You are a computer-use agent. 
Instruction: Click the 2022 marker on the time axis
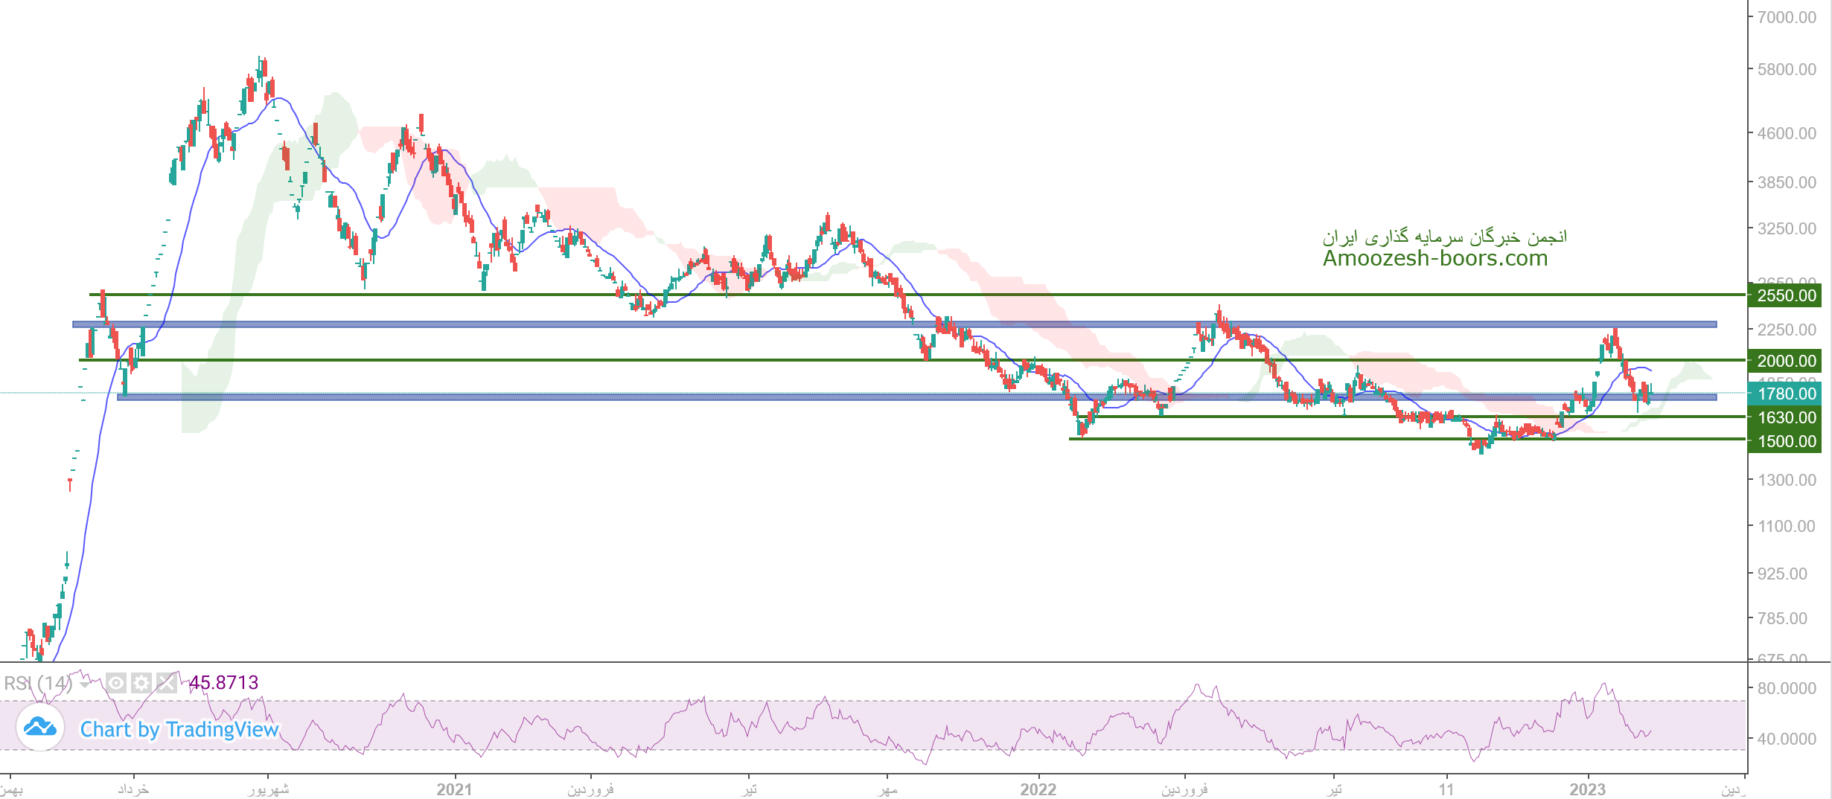pyautogui.click(x=1038, y=789)
